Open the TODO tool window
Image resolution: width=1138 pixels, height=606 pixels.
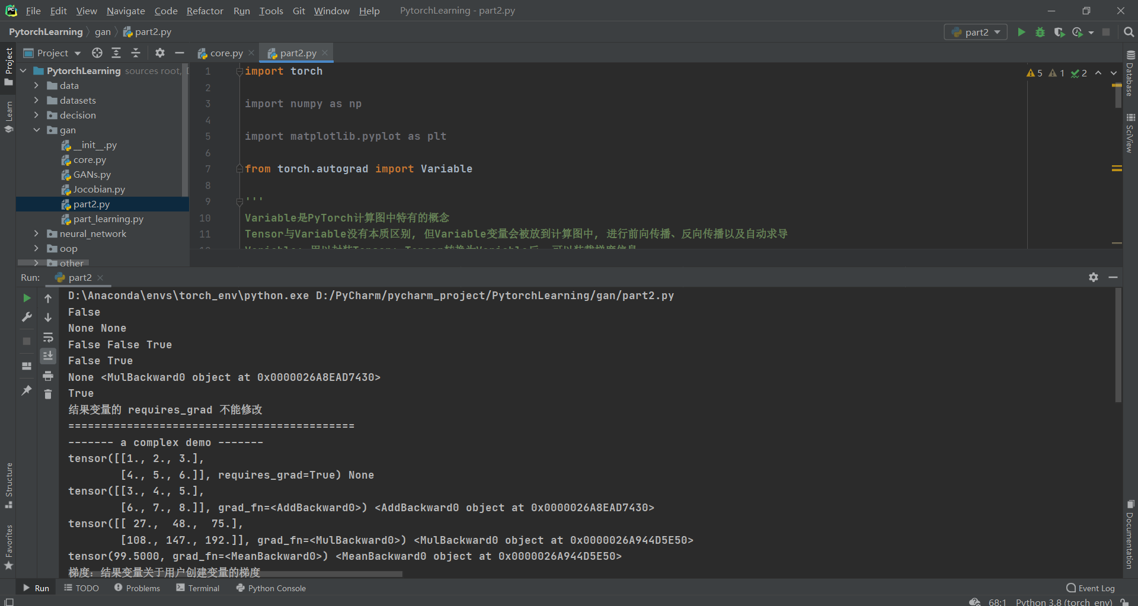coord(82,588)
